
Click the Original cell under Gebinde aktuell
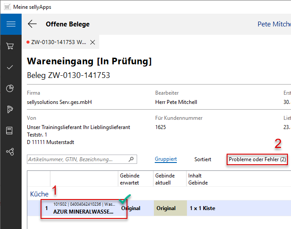coord(166,208)
